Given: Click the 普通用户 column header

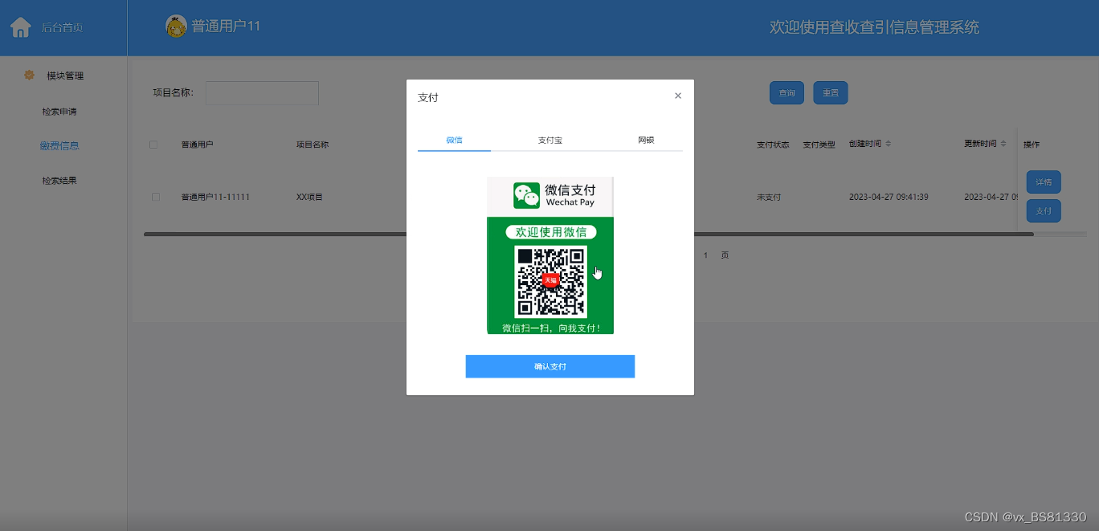Looking at the screenshot, I should pyautogui.click(x=197, y=145).
